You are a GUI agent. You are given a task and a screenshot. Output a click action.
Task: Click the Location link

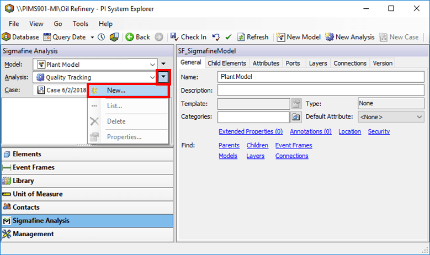coord(349,131)
